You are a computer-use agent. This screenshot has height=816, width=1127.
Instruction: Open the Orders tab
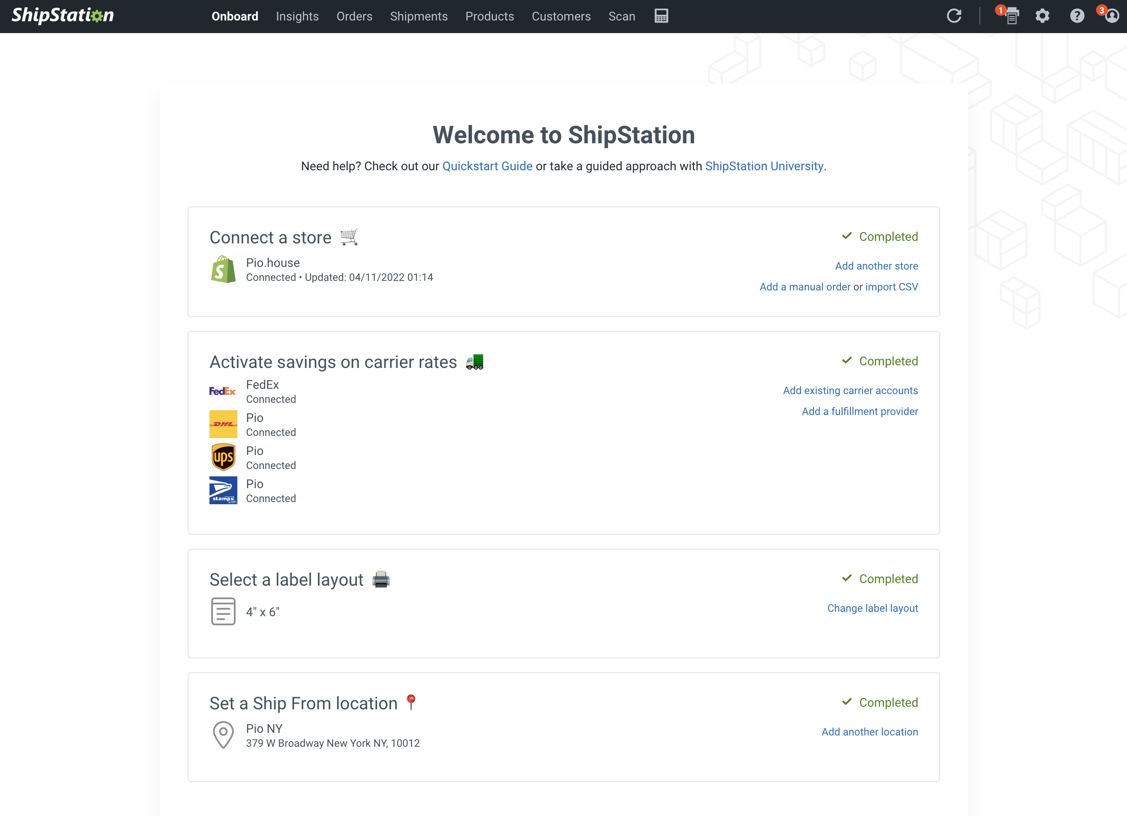(354, 17)
